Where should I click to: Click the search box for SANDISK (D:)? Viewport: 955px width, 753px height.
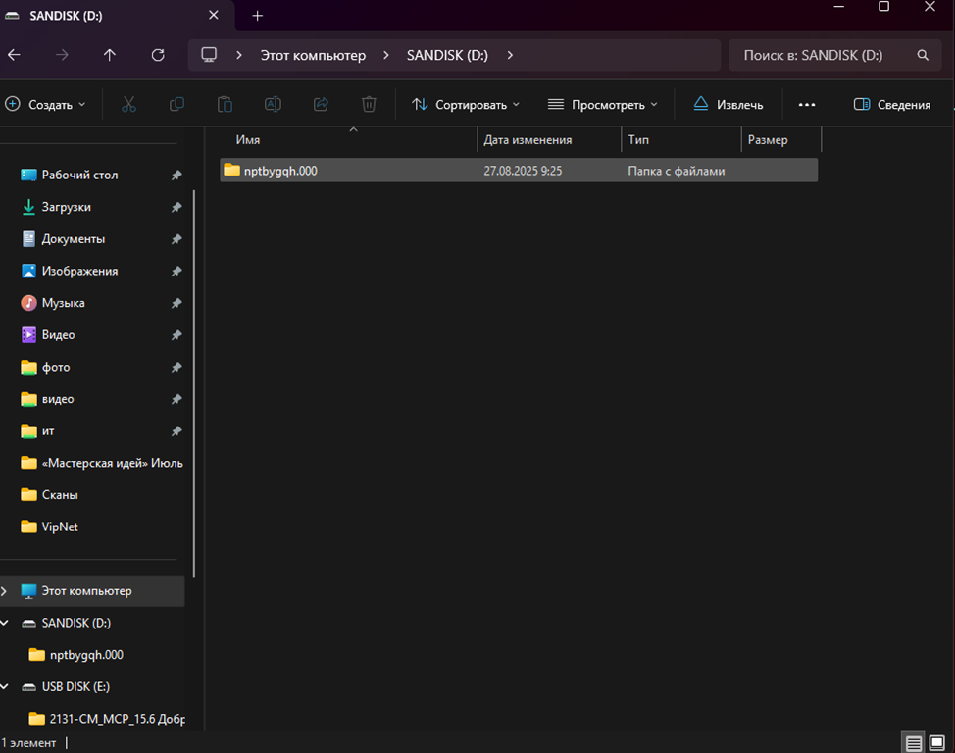(824, 55)
